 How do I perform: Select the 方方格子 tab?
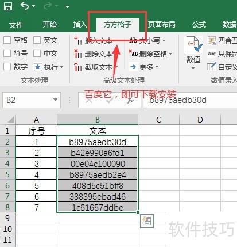coord(118,25)
